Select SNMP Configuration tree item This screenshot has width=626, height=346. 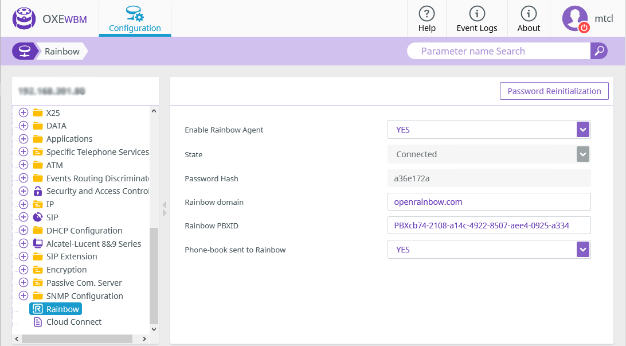(85, 296)
